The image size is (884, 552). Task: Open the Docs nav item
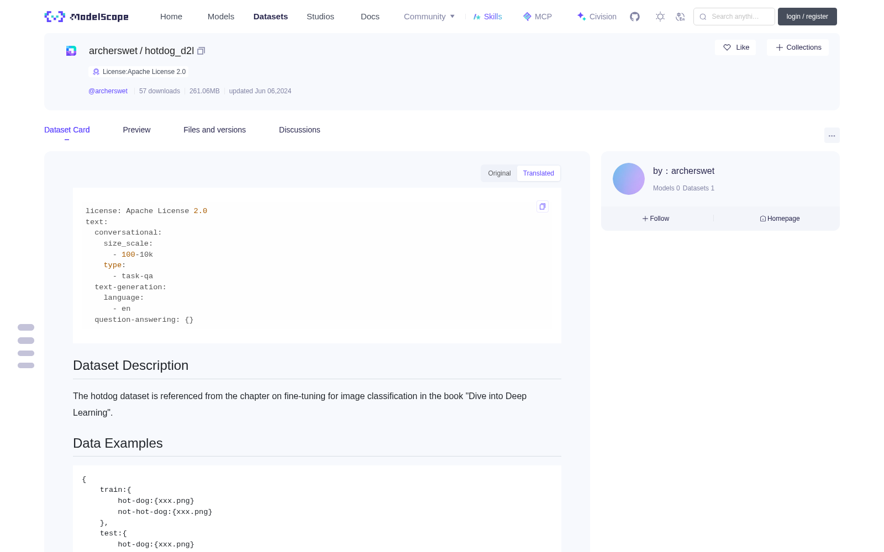[370, 17]
